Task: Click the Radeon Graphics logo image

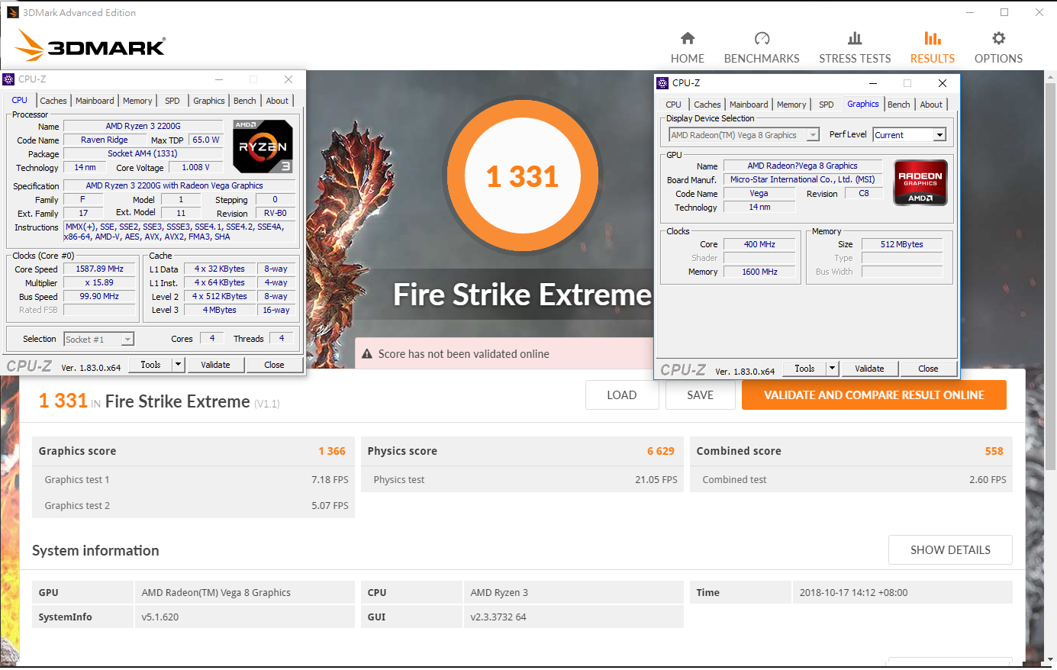Action: click(920, 182)
